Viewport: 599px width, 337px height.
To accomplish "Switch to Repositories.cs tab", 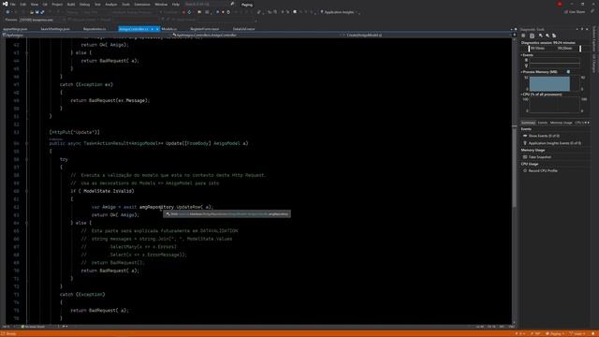I will coord(95,29).
